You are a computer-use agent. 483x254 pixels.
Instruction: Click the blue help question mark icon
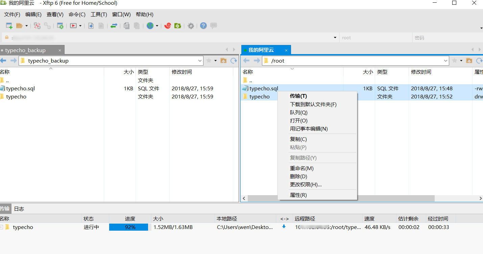pos(203,26)
